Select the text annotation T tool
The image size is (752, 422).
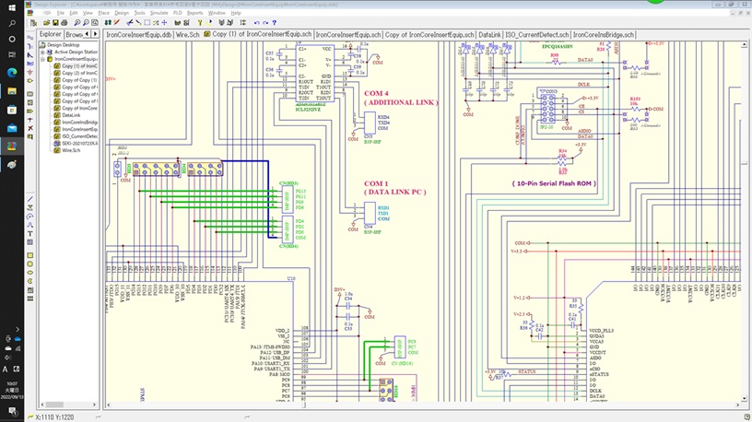30,233
